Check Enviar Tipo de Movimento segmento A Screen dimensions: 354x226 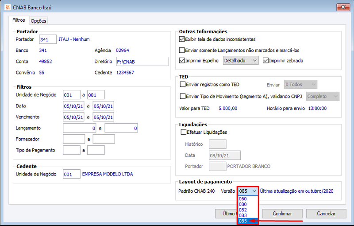(x=183, y=96)
